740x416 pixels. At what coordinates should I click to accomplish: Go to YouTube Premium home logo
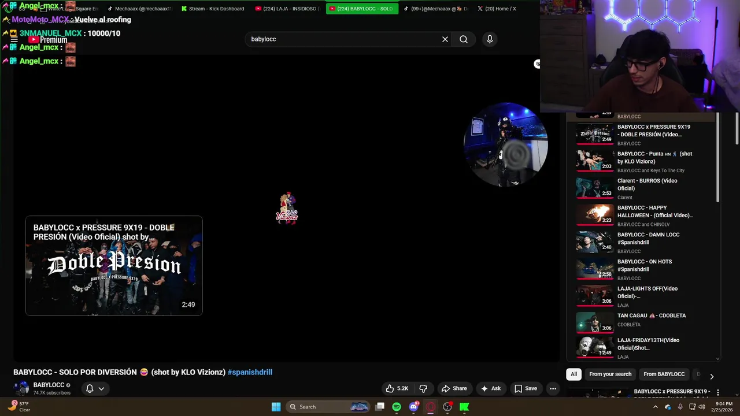[x=48, y=40]
